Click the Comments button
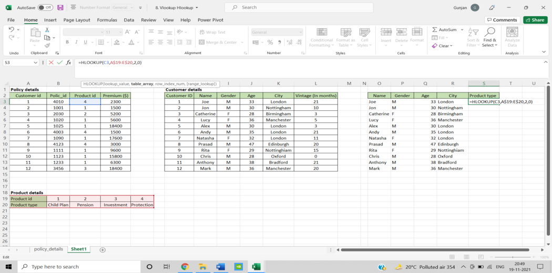 click(502, 20)
